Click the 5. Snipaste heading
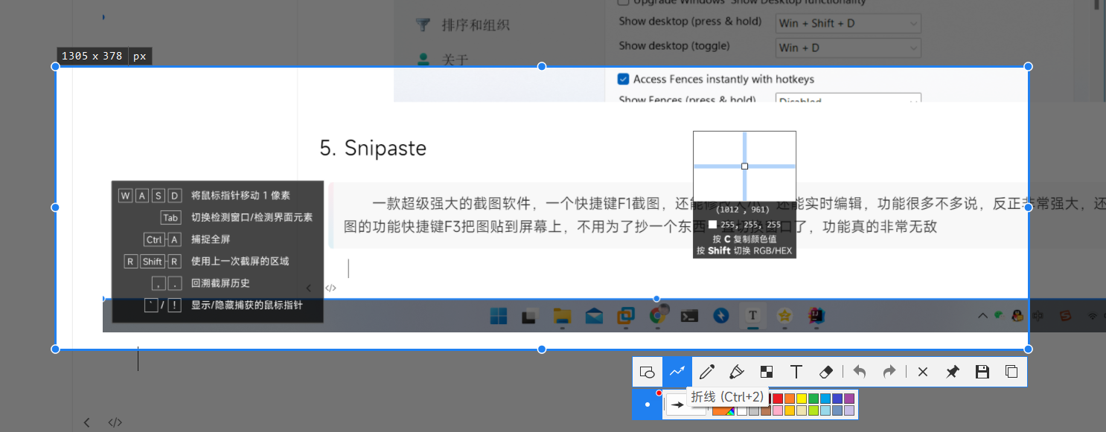Image resolution: width=1106 pixels, height=432 pixels. click(373, 148)
